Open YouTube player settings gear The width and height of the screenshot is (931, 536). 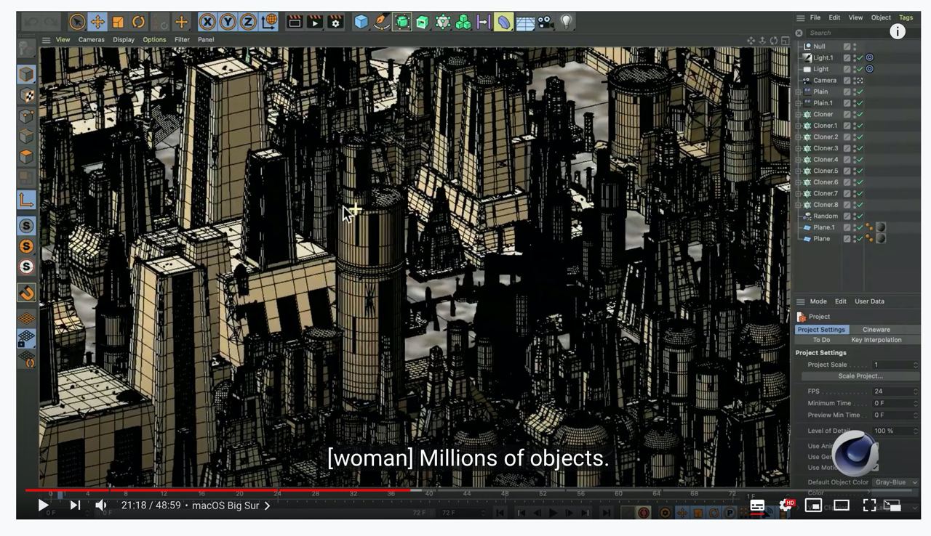click(786, 505)
